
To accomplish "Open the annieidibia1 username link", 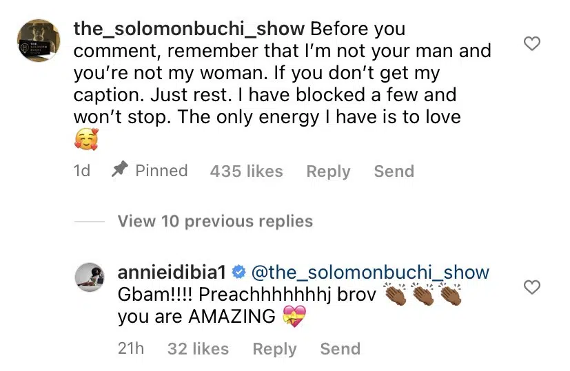I will [173, 273].
